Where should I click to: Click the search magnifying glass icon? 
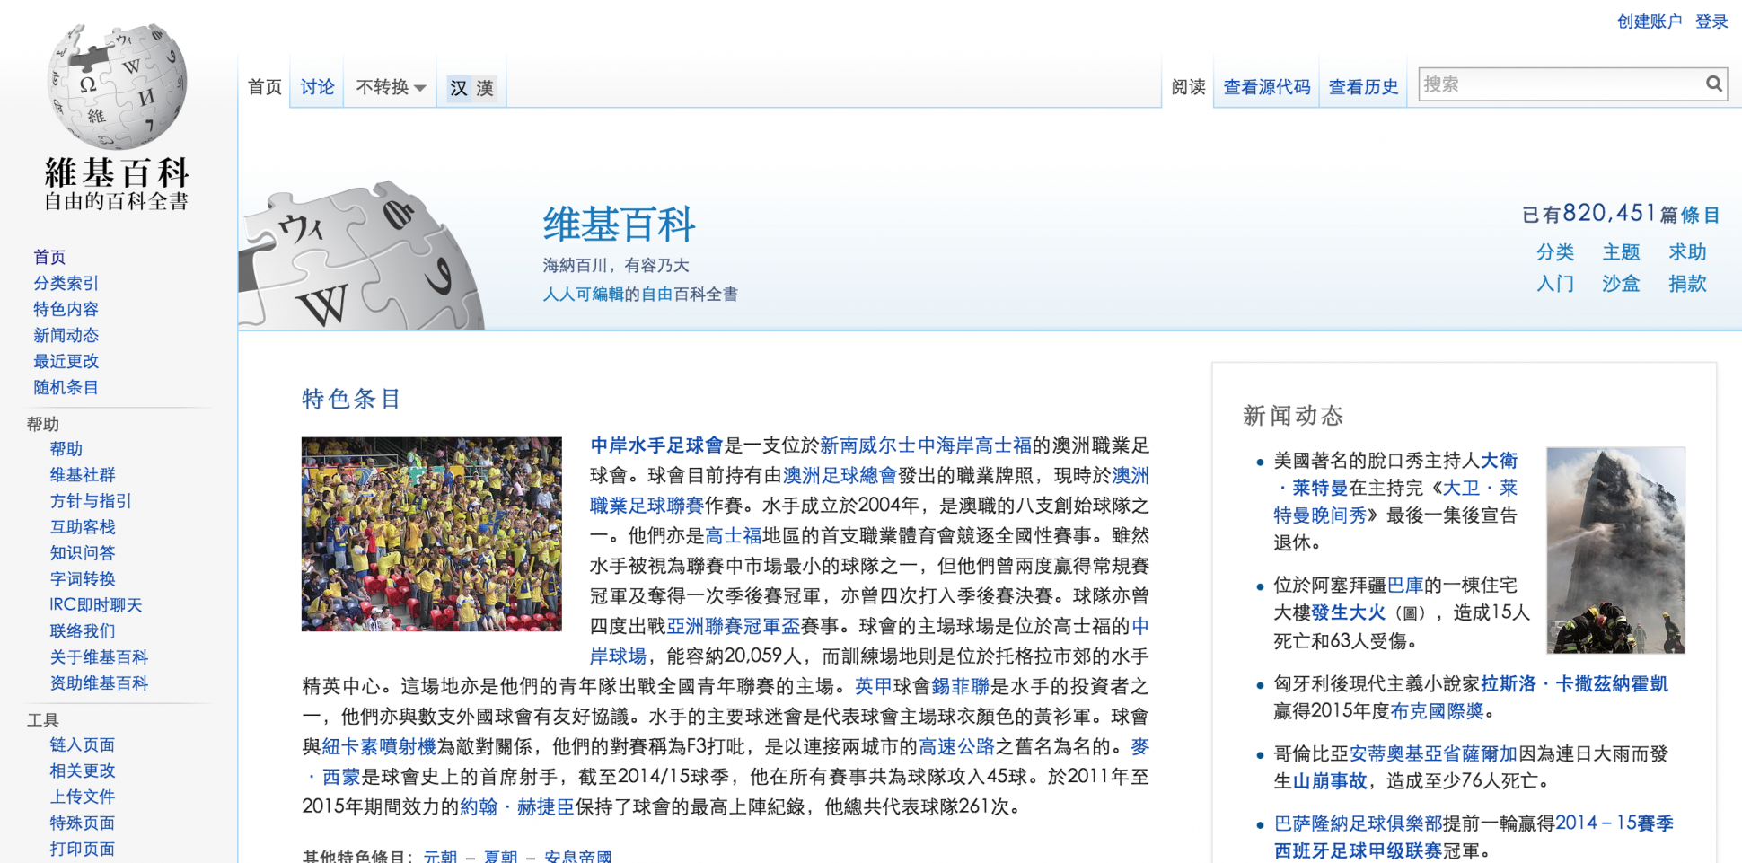1713,84
